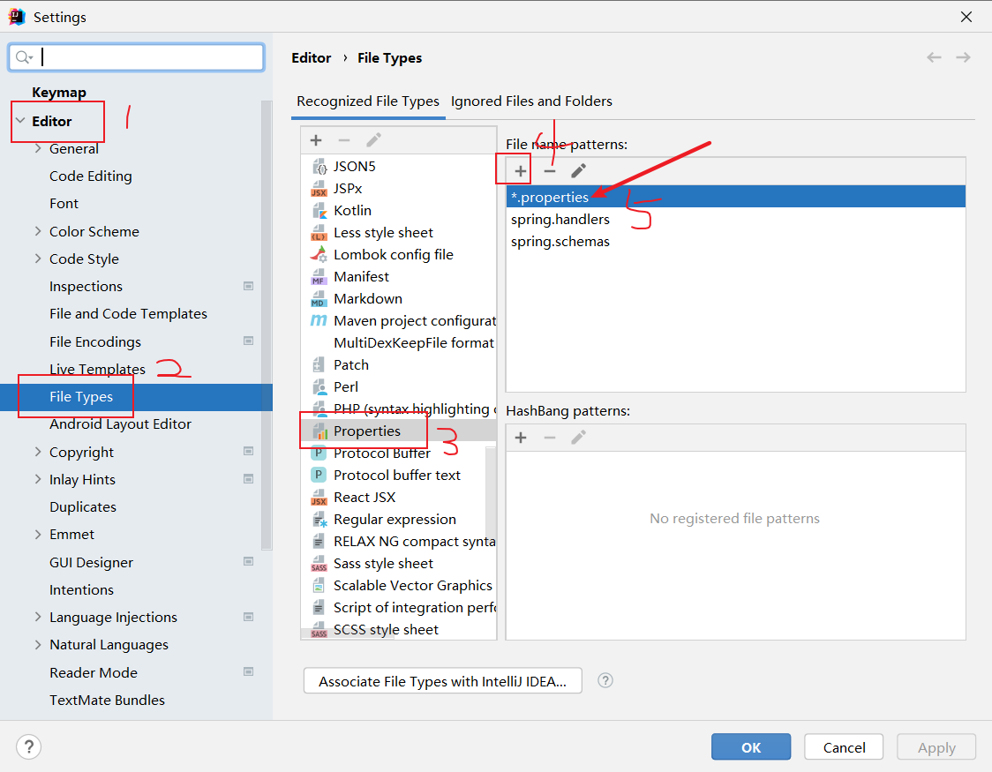
Task: Open the Live Templates settings
Action: tap(97, 370)
